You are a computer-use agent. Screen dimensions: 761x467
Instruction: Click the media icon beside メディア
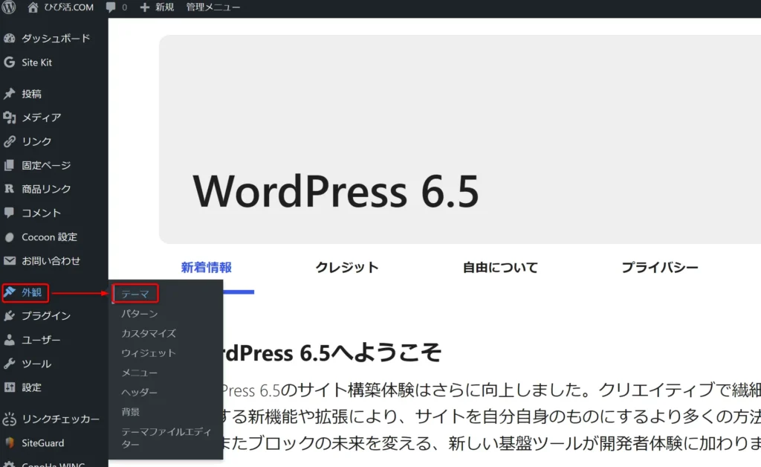(9, 117)
